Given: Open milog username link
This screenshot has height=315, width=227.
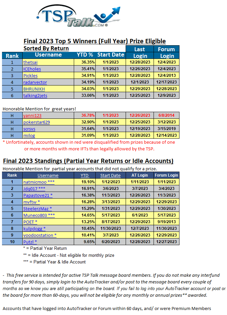Looking at the screenshot, I should [29, 135].
